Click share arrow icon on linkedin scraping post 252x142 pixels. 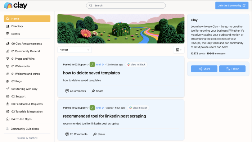pyautogui.click(x=95, y=134)
